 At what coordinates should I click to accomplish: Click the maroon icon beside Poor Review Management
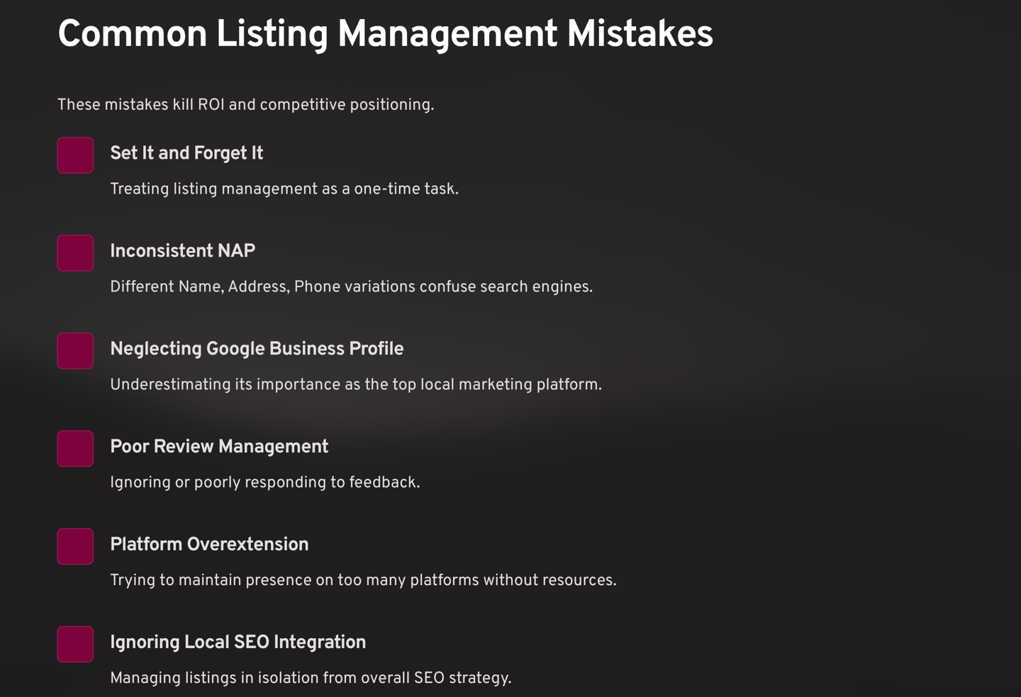coord(75,449)
